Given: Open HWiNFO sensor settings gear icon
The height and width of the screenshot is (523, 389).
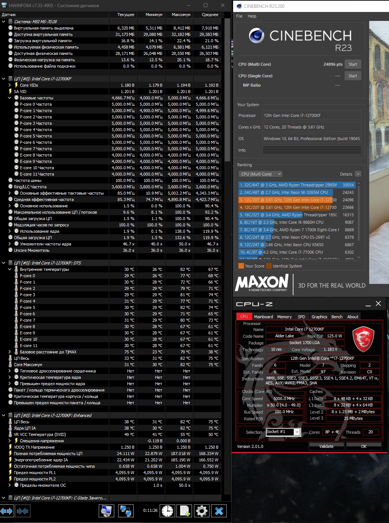Looking at the screenshot, I should point(202,511).
